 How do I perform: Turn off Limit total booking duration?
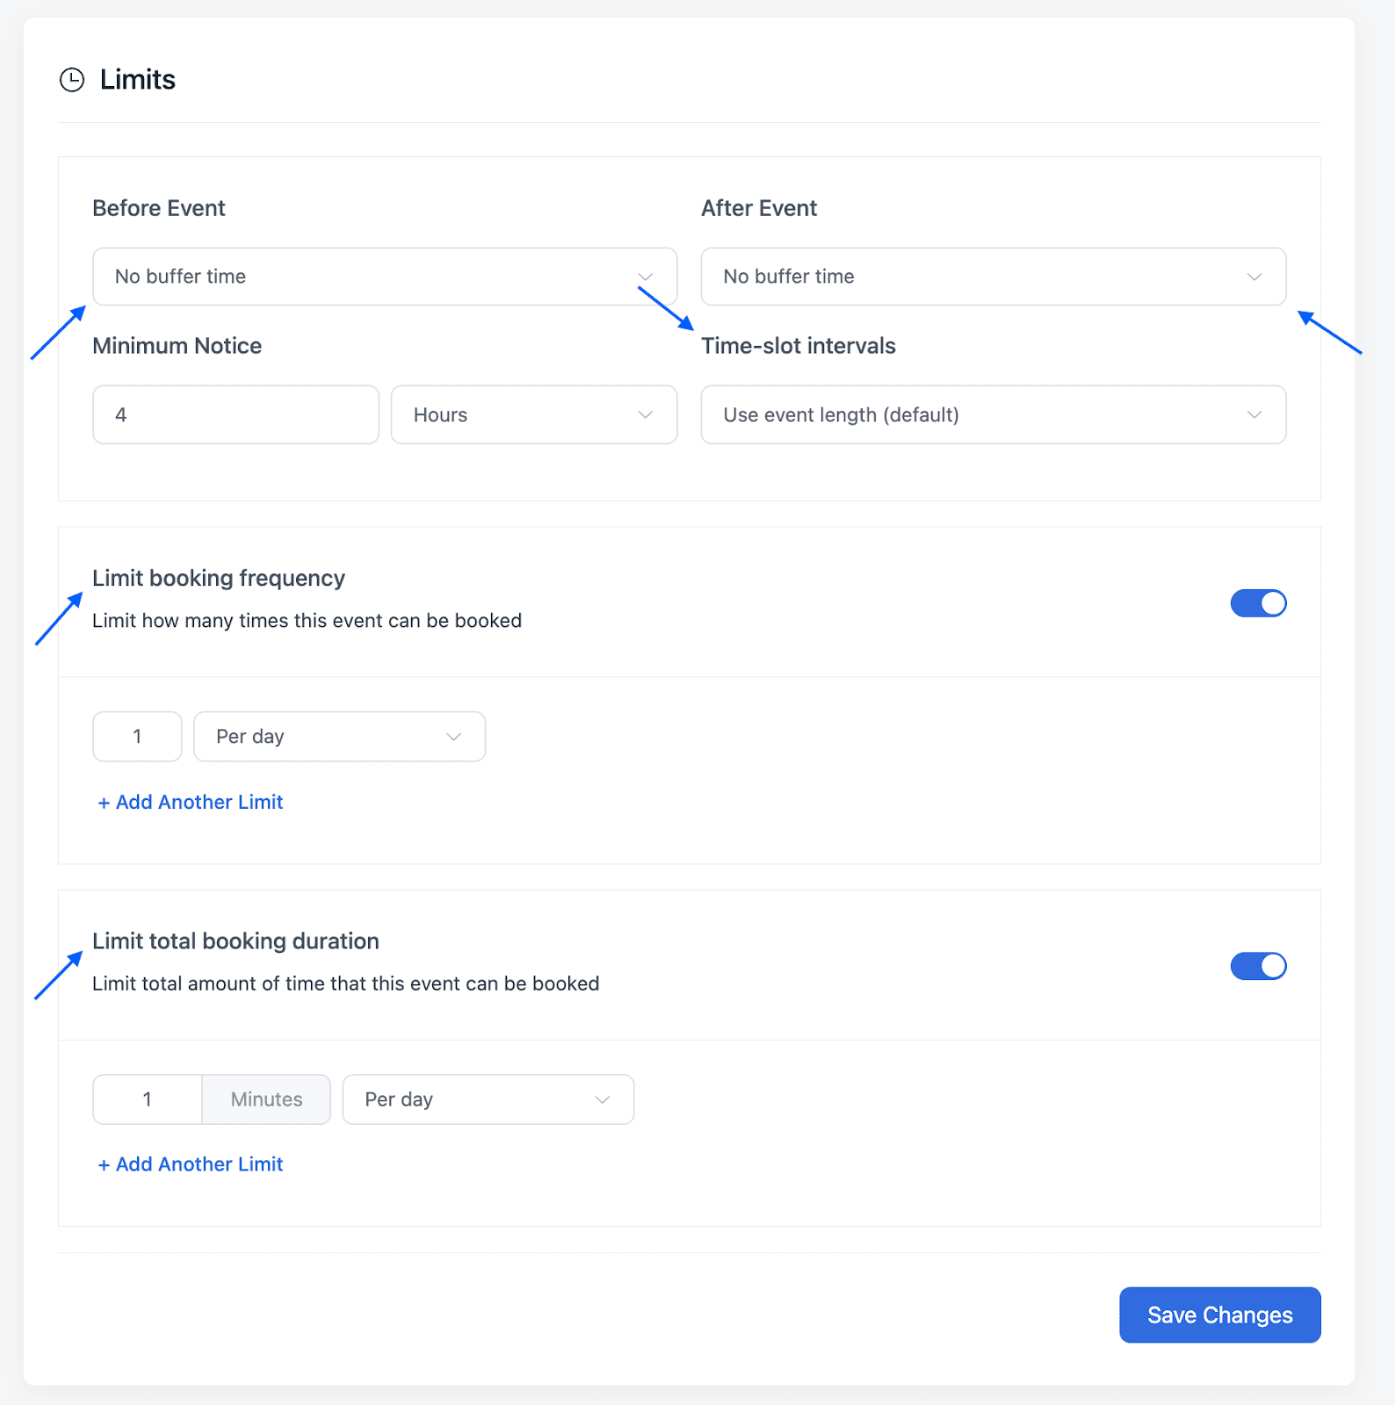pos(1258,966)
